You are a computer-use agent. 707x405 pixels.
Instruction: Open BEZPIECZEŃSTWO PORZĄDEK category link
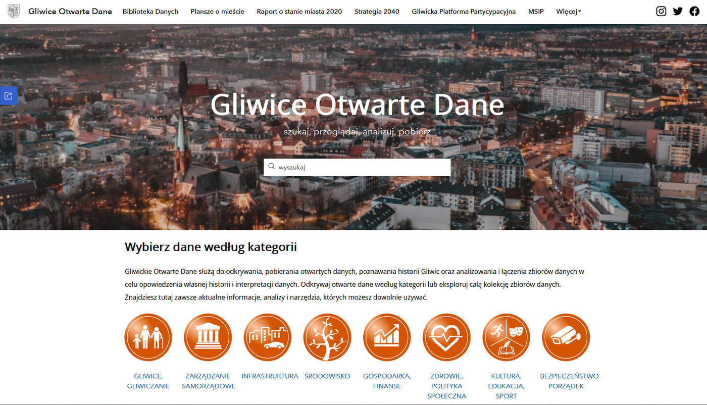click(x=569, y=381)
